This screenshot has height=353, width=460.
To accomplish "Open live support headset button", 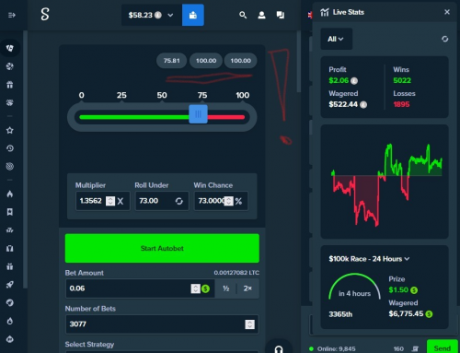I will (x=279, y=348).
